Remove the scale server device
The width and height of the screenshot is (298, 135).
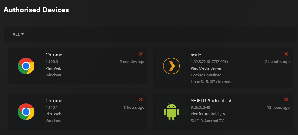286,54
